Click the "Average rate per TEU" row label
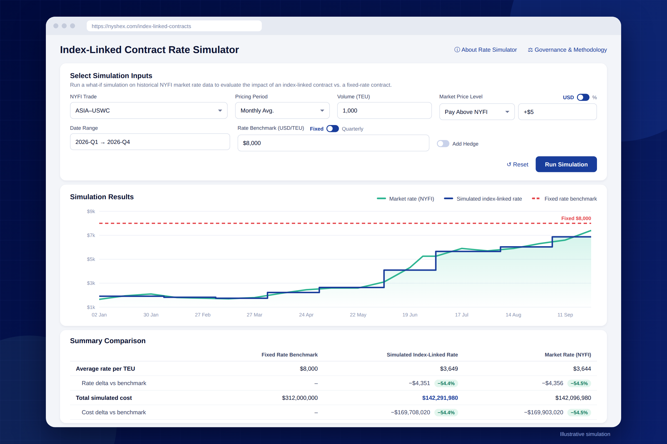667x444 pixels. click(x=105, y=369)
